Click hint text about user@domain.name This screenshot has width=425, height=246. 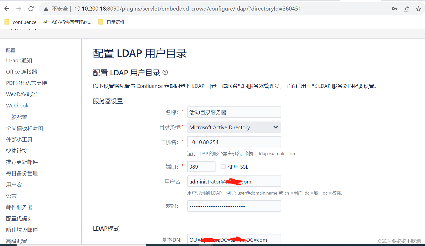point(266,193)
